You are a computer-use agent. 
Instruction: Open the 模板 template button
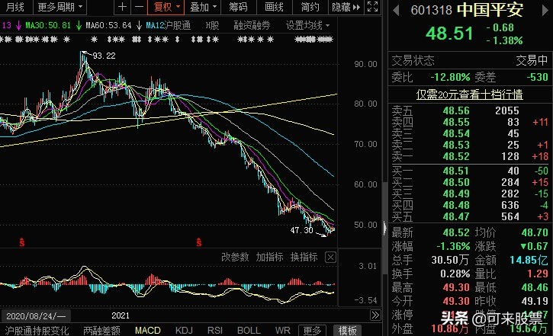[x=347, y=331]
